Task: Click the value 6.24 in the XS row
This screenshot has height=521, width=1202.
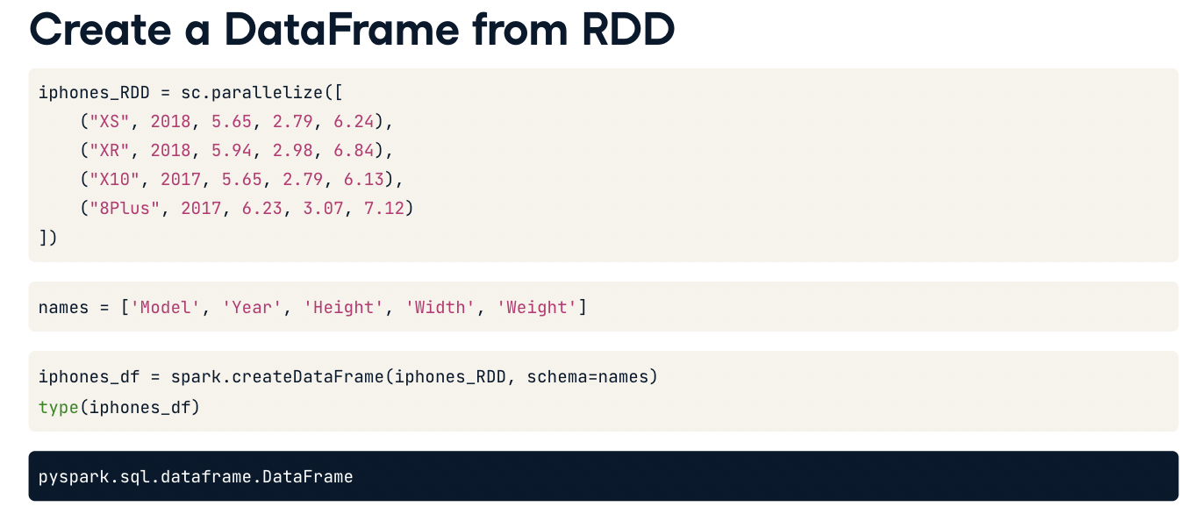Action: tap(354, 121)
